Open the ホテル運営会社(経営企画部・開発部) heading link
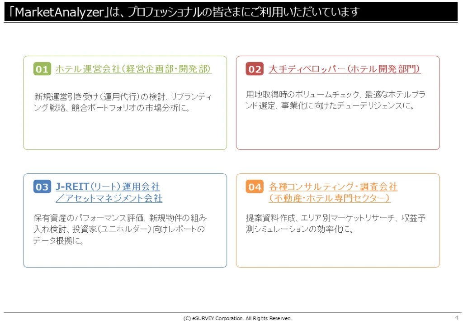This screenshot has width=463, height=321. pyautogui.click(x=133, y=69)
